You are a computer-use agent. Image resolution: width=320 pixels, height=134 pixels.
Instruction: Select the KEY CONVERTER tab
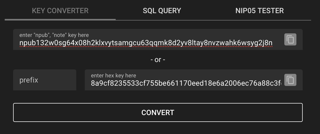[60, 11]
